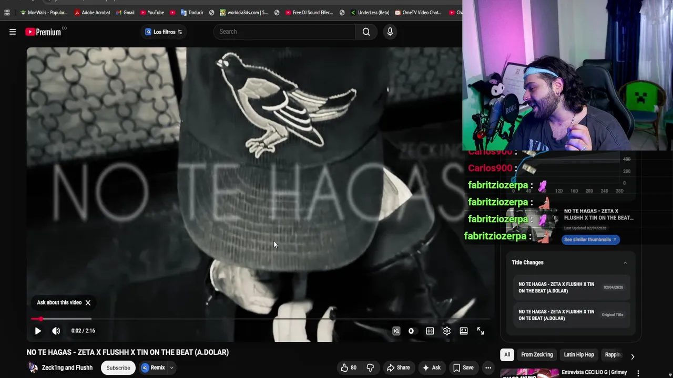Click the video title NO TE HAGAS
The image size is (673, 378).
(x=128, y=352)
